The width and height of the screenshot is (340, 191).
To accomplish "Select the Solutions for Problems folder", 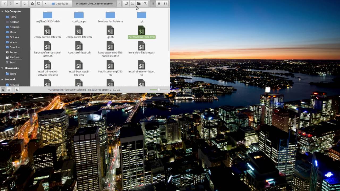I will (110, 17).
